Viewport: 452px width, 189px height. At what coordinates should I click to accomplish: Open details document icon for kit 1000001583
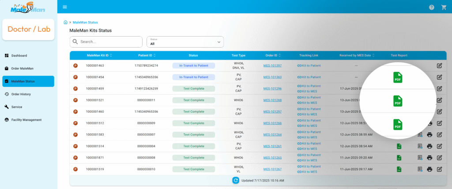(420, 135)
